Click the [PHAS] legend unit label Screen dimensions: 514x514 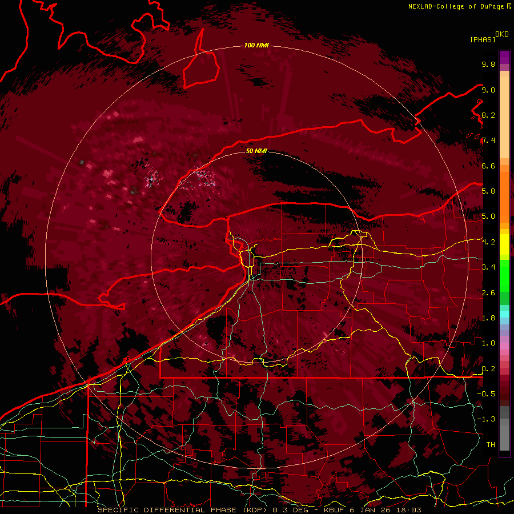(483, 39)
